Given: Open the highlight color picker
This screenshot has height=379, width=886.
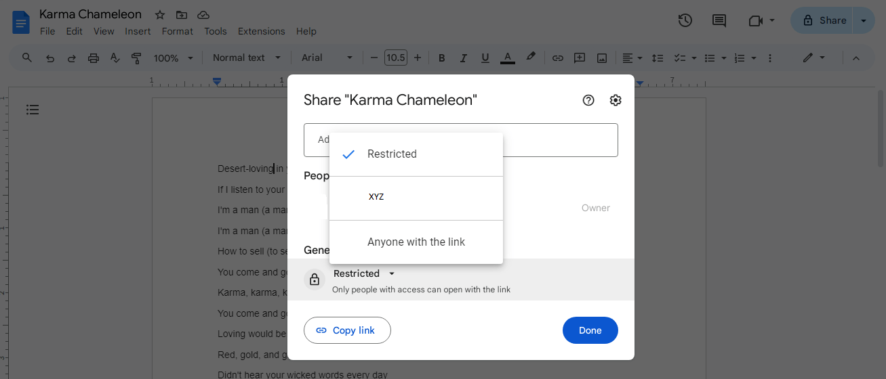Looking at the screenshot, I should click(x=531, y=58).
